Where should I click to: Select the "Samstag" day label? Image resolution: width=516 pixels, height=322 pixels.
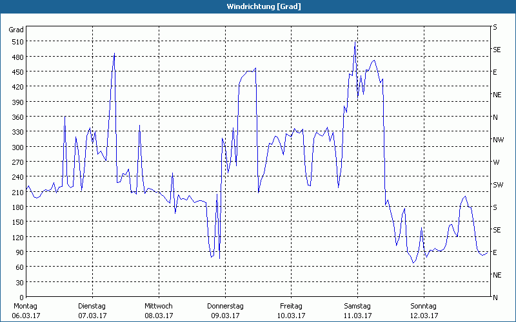pos(357,307)
